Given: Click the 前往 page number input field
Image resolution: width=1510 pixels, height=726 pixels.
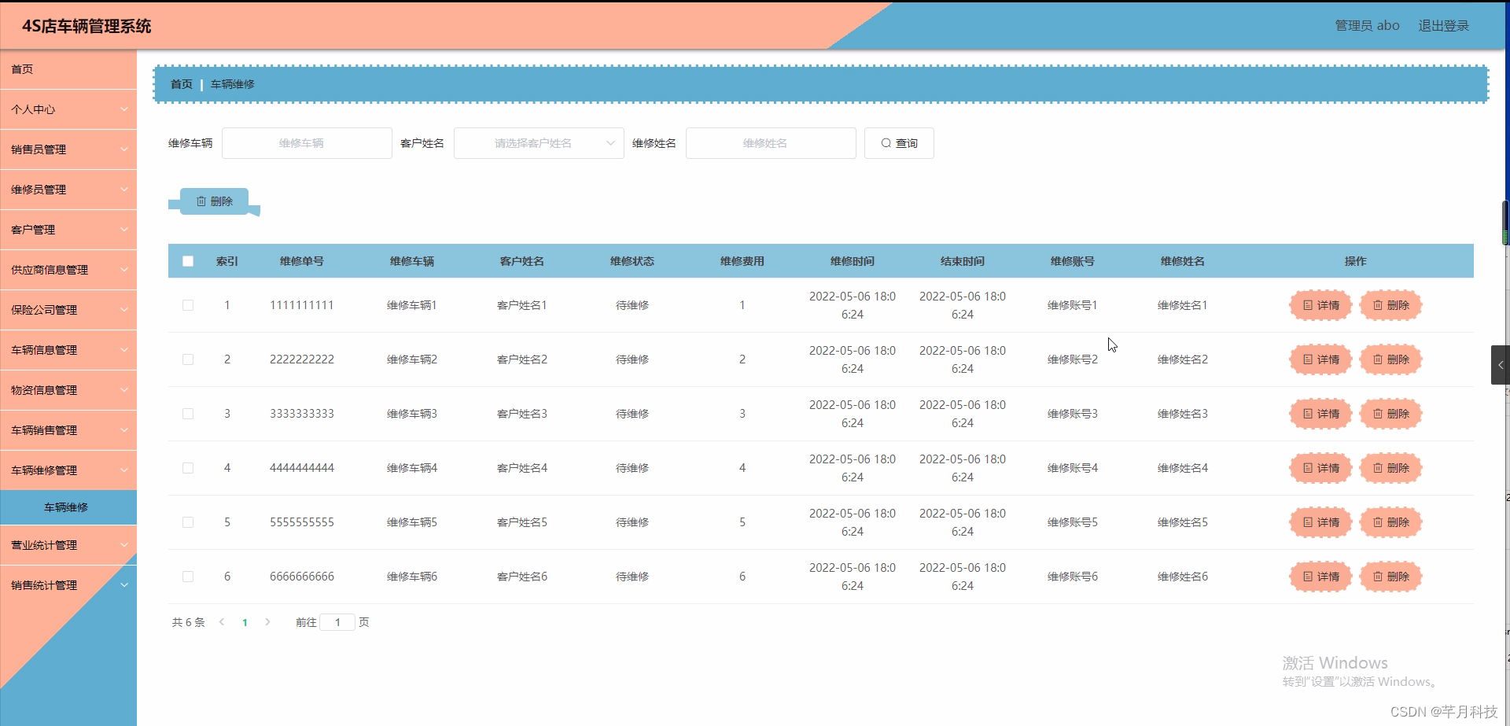Looking at the screenshot, I should [337, 621].
